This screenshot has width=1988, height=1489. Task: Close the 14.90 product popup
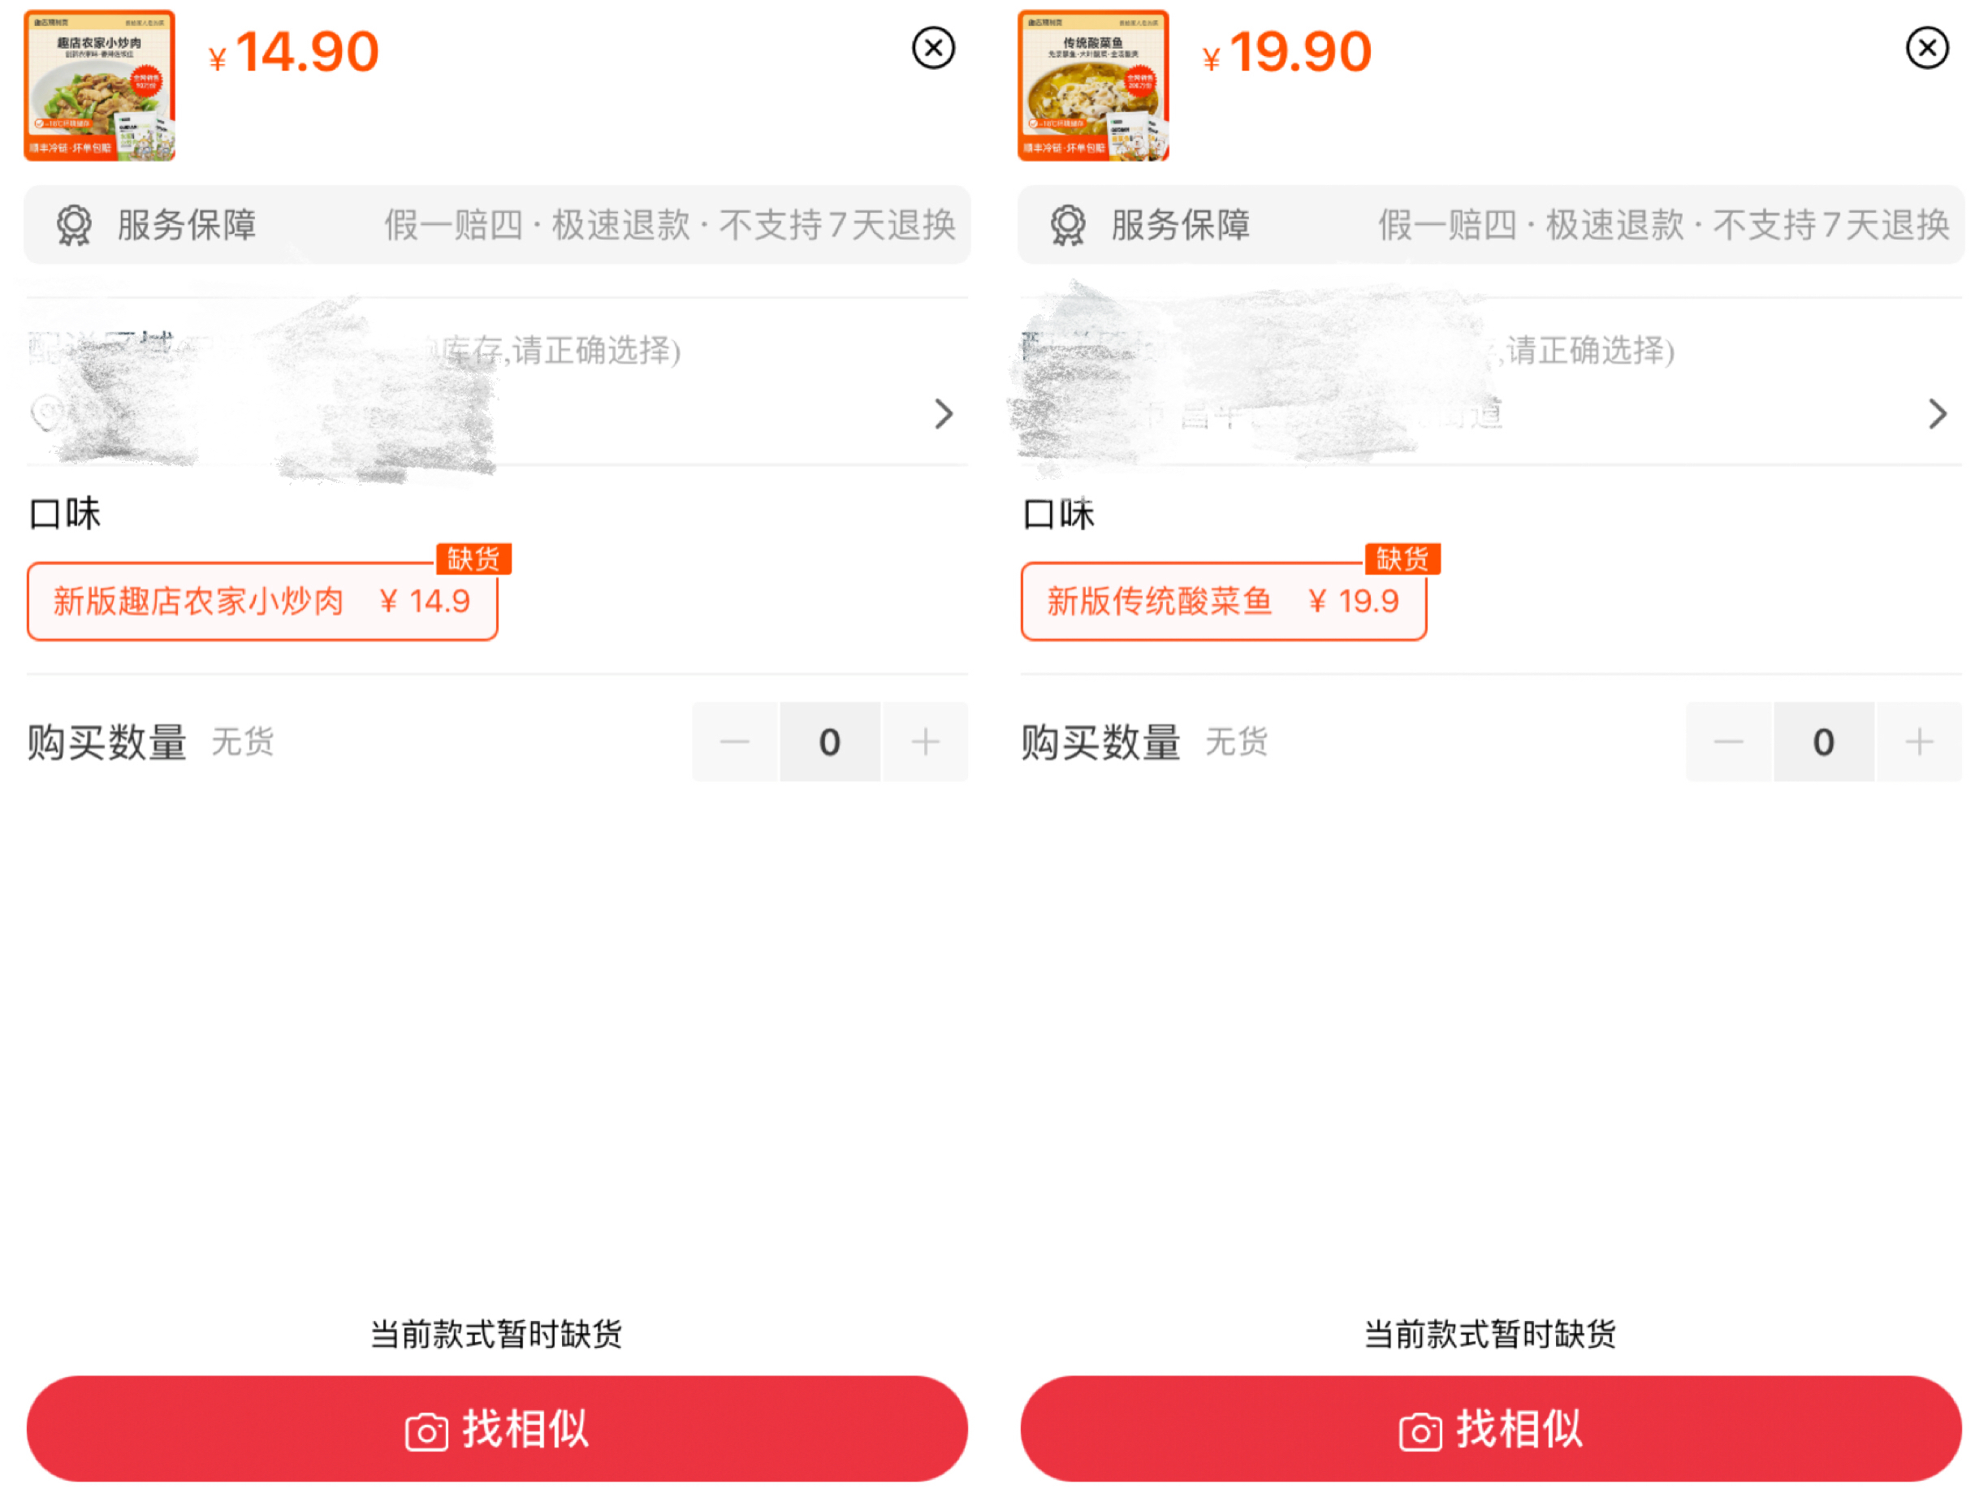933,48
